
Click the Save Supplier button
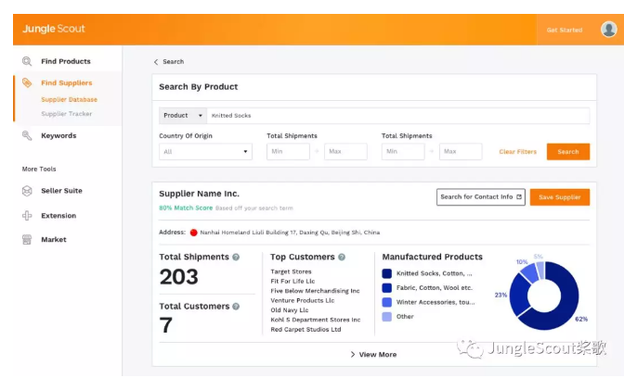pos(559,197)
